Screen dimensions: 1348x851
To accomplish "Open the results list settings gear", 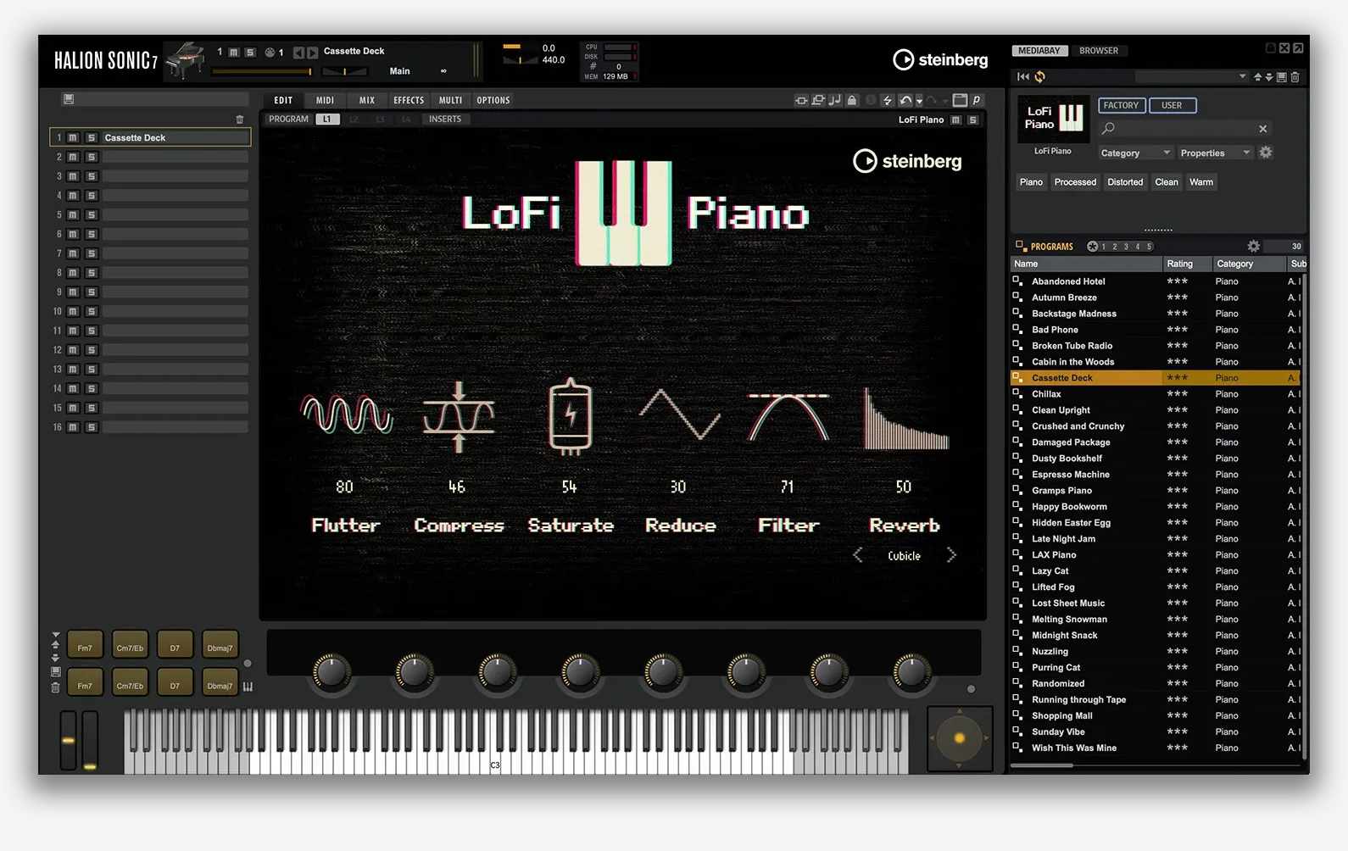I will pos(1253,247).
